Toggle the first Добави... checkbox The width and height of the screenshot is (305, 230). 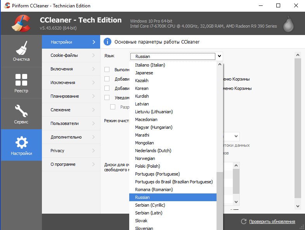pos(107,79)
